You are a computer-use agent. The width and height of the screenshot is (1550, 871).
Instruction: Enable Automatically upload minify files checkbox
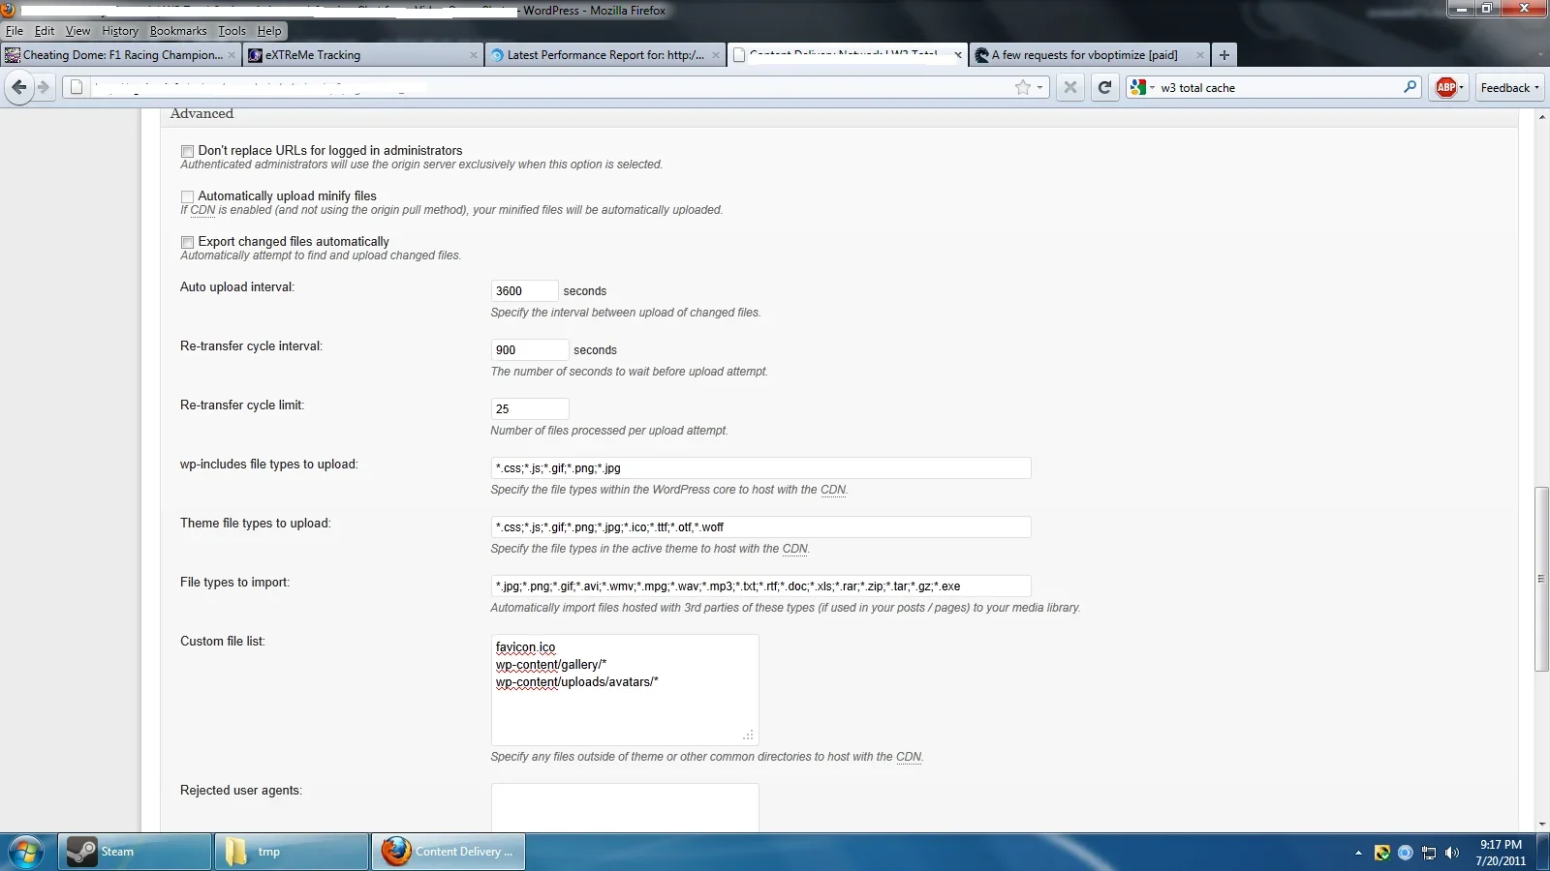(187, 196)
